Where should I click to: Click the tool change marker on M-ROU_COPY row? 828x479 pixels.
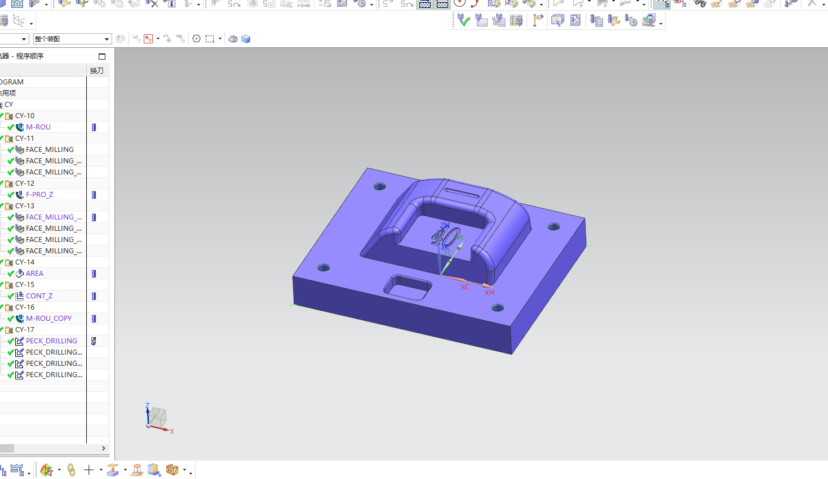[x=94, y=319]
